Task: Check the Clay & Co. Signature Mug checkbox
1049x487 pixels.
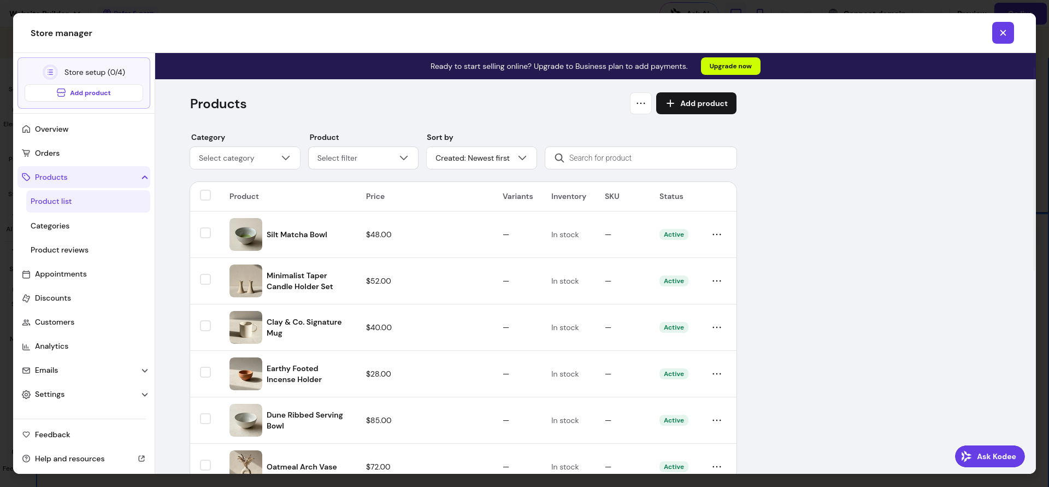Action: 205,326
